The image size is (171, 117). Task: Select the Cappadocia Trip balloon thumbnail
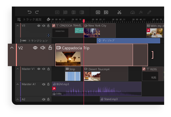pos(68,59)
